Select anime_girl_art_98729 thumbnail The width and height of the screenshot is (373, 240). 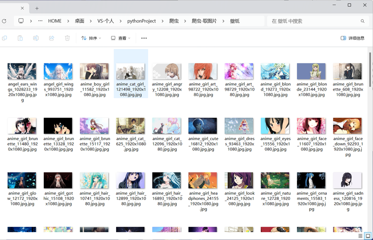coord(239,71)
